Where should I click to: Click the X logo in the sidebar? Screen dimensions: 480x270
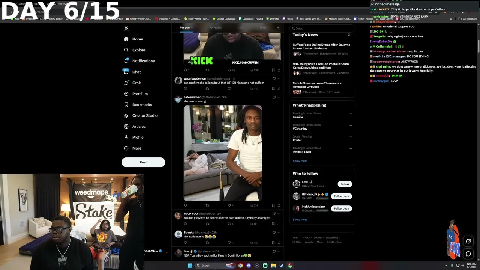point(126,28)
